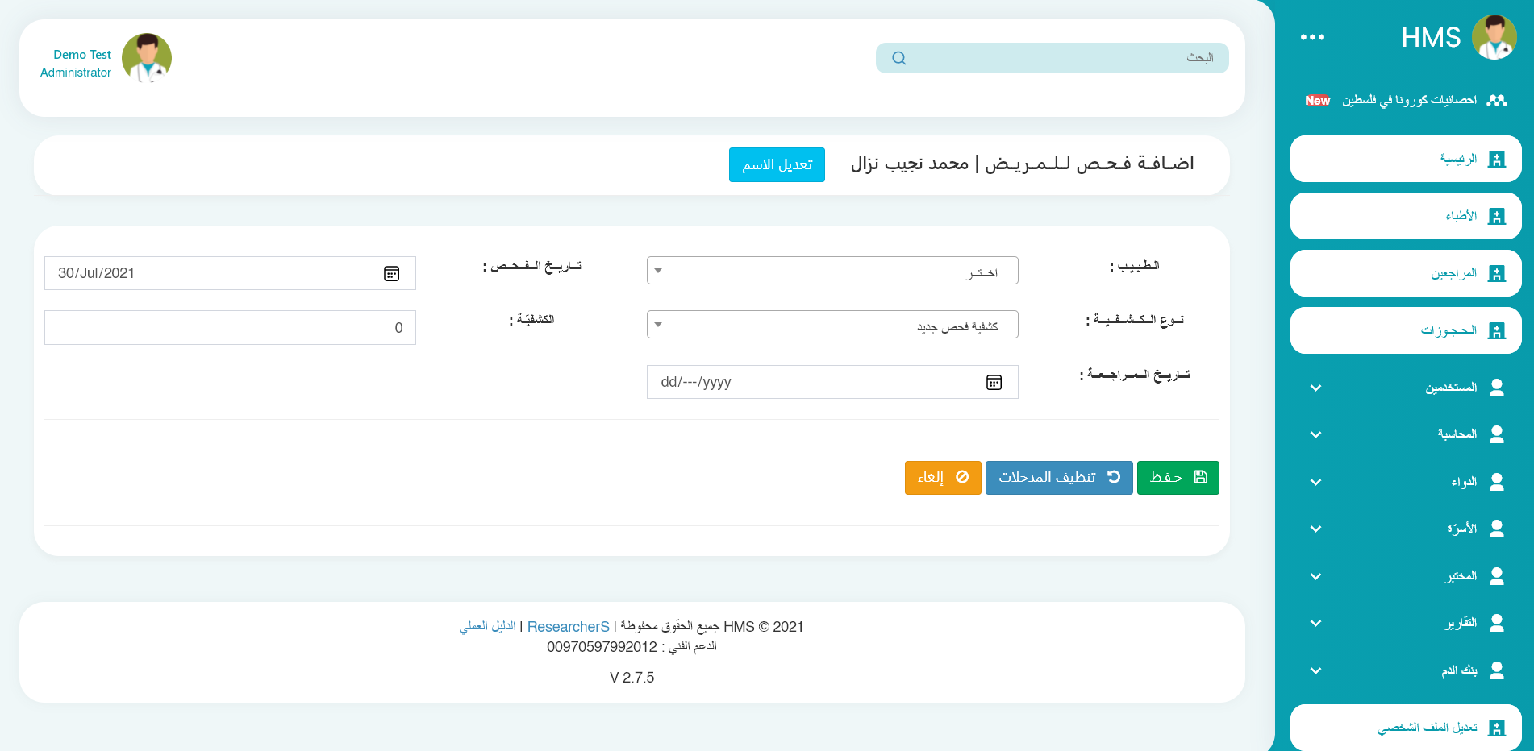This screenshot has width=1534, height=751.
Task: Expand the المستخدمين sidebar section
Action: click(x=1315, y=388)
